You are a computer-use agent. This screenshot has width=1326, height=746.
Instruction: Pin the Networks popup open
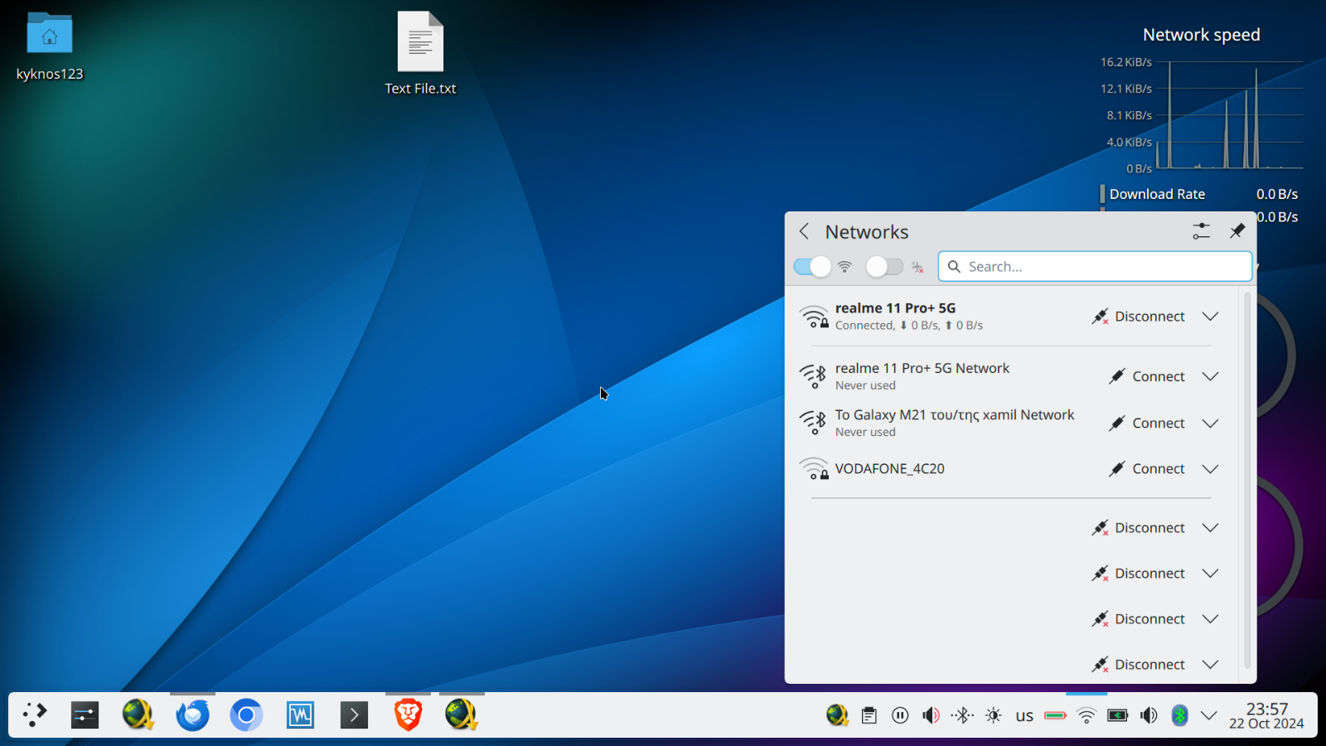point(1237,231)
